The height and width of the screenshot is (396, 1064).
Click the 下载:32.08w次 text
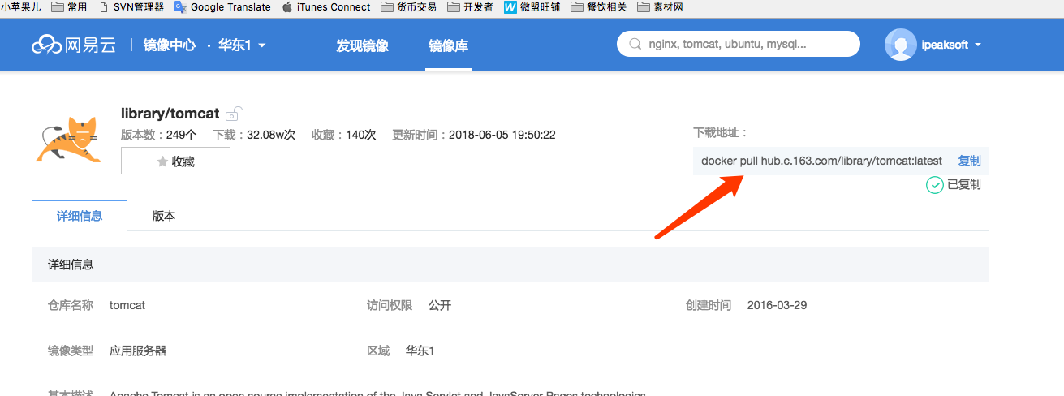[x=254, y=135]
